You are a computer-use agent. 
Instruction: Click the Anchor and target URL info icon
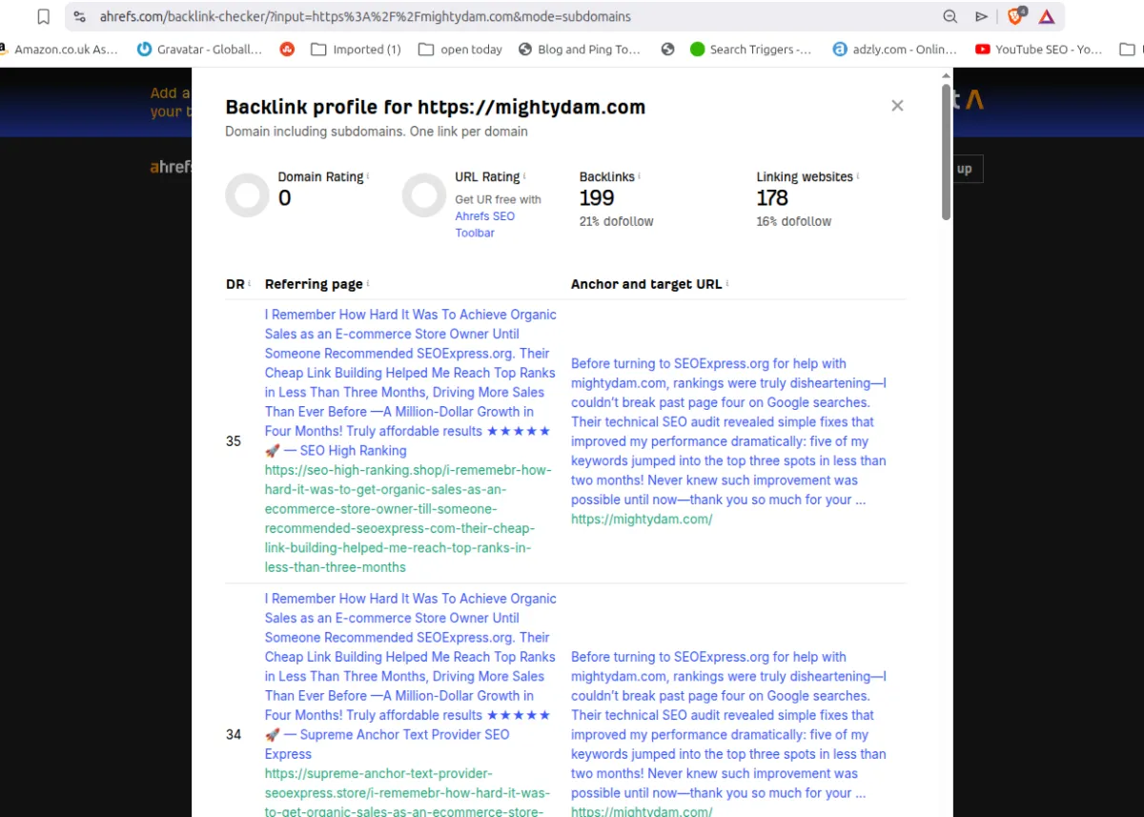[727, 284]
